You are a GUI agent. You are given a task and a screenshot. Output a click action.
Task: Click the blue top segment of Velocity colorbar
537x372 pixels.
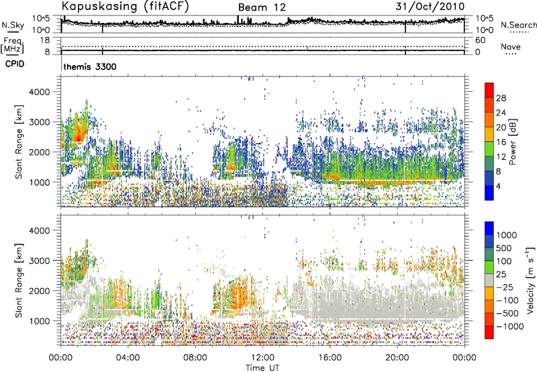coord(489,228)
